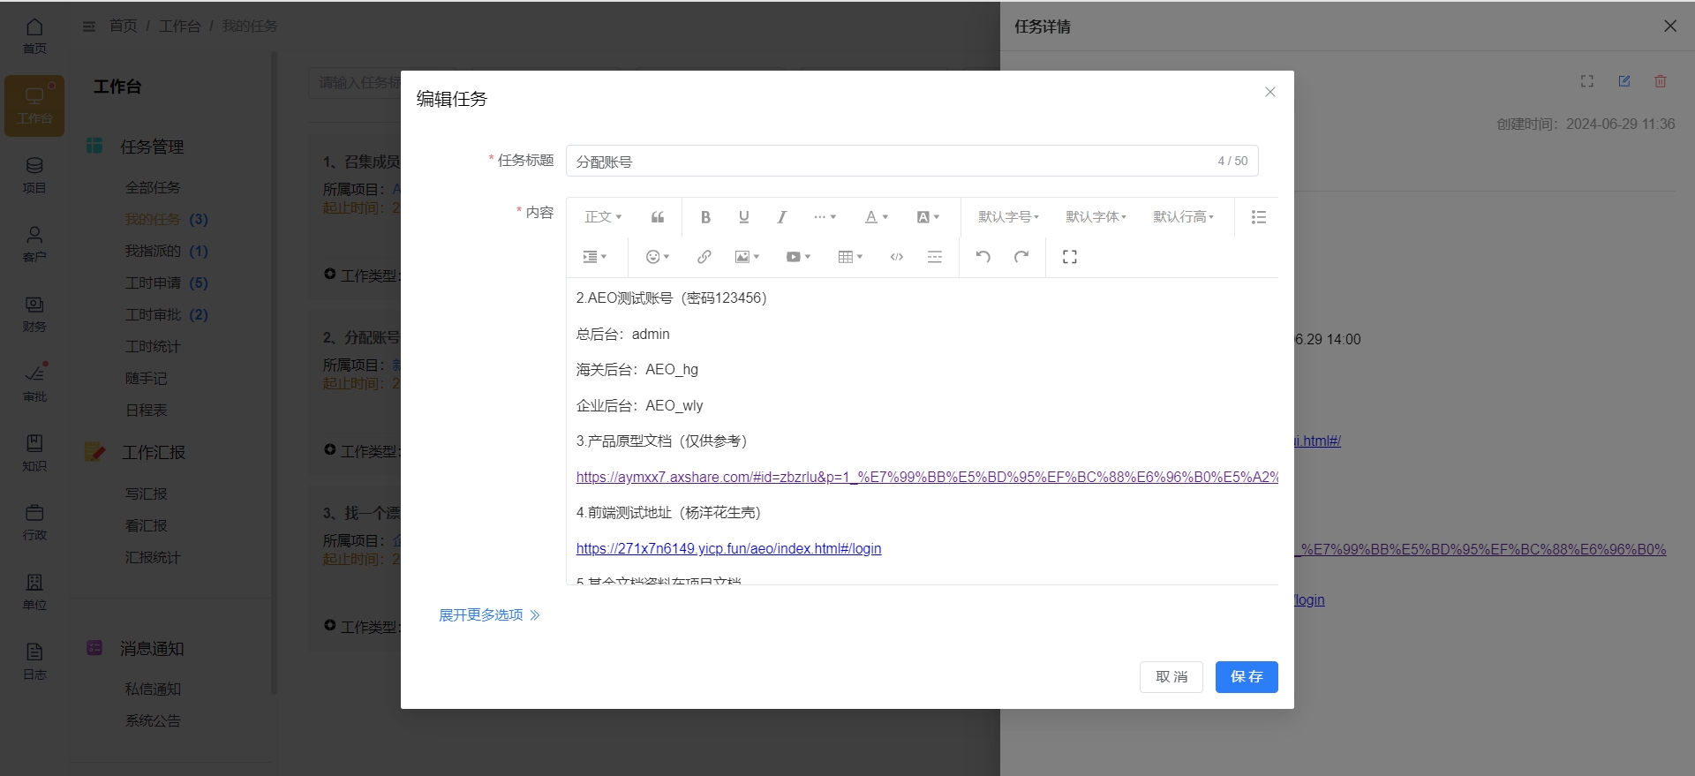
Task: Undo the last edit
Action: tap(983, 257)
